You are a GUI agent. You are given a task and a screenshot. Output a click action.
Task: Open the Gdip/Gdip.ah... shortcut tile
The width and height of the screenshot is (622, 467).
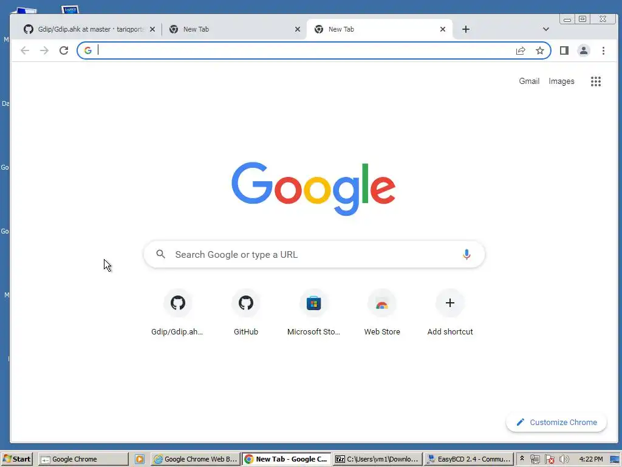tap(177, 313)
